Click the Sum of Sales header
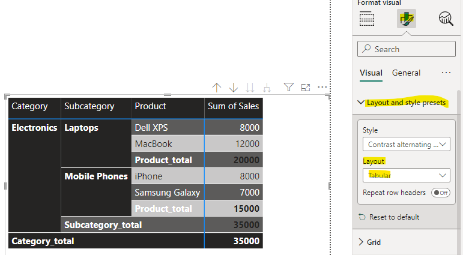The image size is (463, 255). 234,109
